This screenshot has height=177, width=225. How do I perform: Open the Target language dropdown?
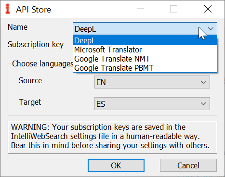152,104
